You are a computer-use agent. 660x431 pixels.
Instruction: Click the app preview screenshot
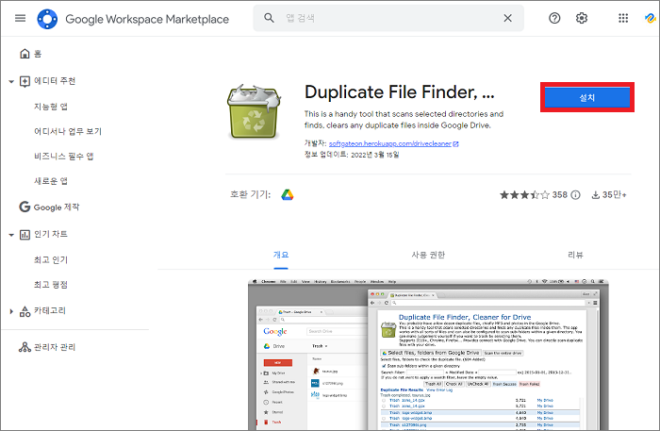[428, 355]
